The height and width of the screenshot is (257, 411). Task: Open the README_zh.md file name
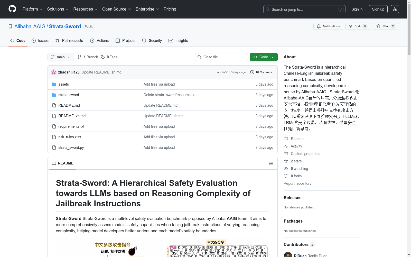(72, 116)
